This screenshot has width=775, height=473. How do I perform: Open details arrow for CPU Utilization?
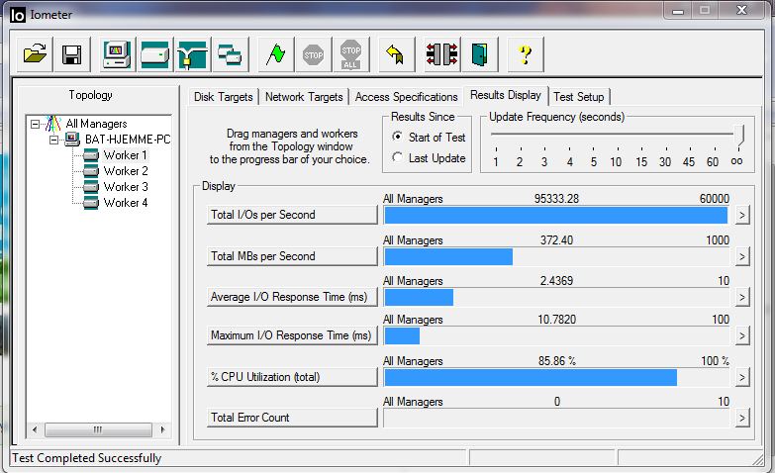pyautogui.click(x=742, y=378)
